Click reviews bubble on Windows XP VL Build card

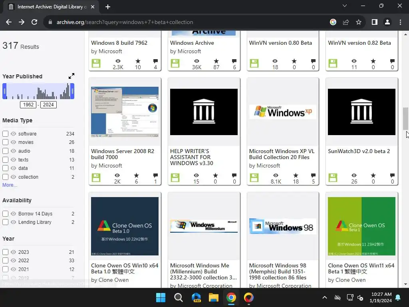313,175
